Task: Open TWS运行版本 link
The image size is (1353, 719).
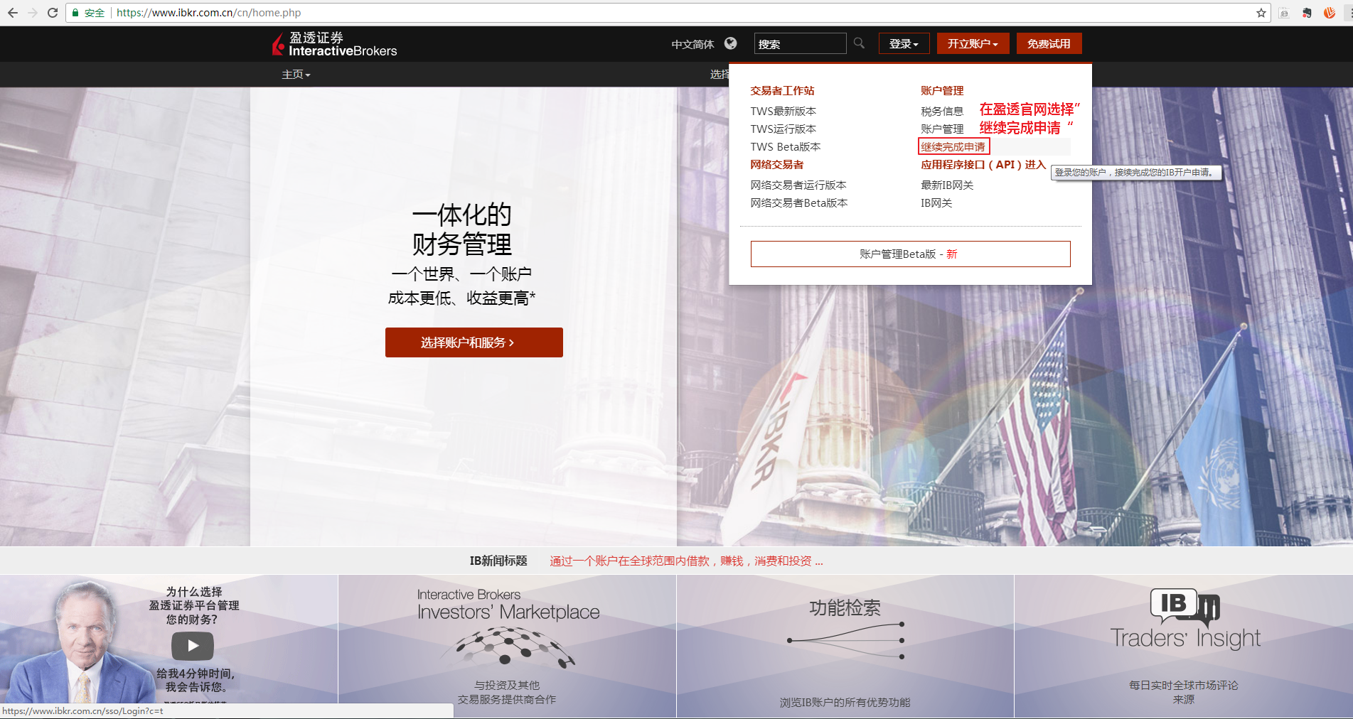Action: (x=783, y=129)
